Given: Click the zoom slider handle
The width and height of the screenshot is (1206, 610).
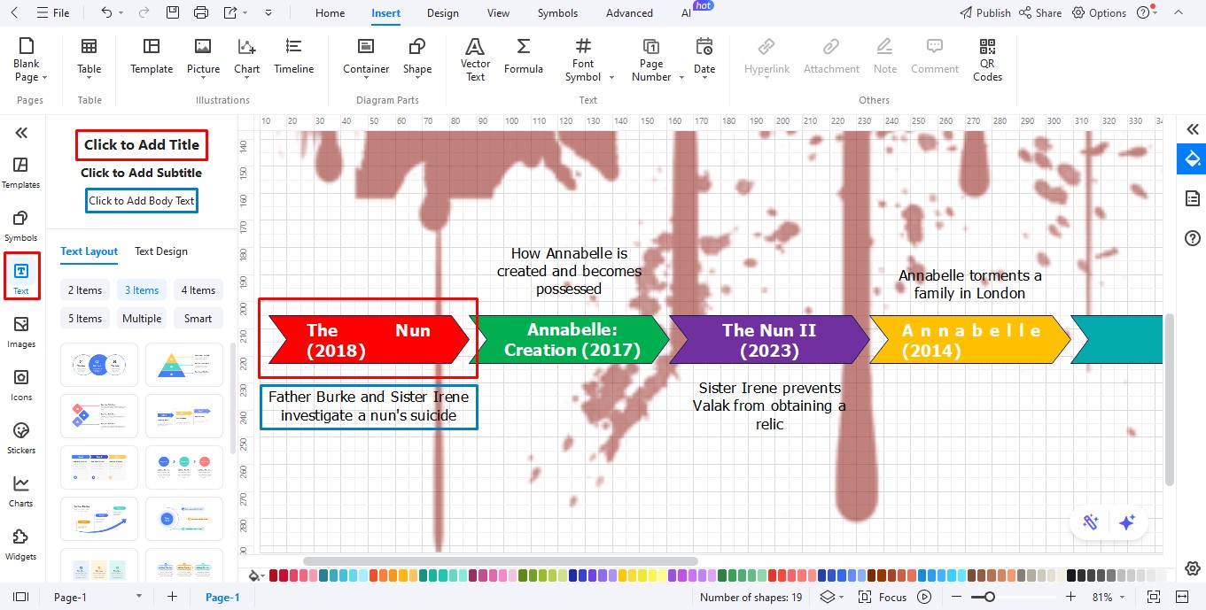Looking at the screenshot, I should point(989,597).
